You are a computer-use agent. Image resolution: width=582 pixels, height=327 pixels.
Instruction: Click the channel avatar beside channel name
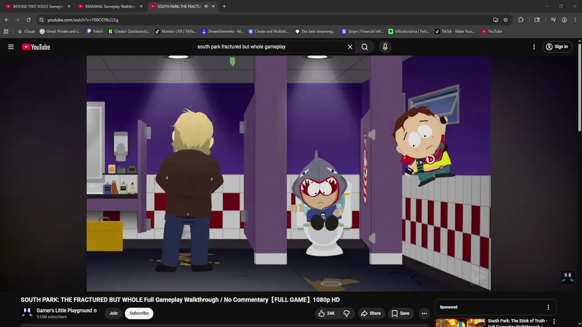tap(27, 313)
